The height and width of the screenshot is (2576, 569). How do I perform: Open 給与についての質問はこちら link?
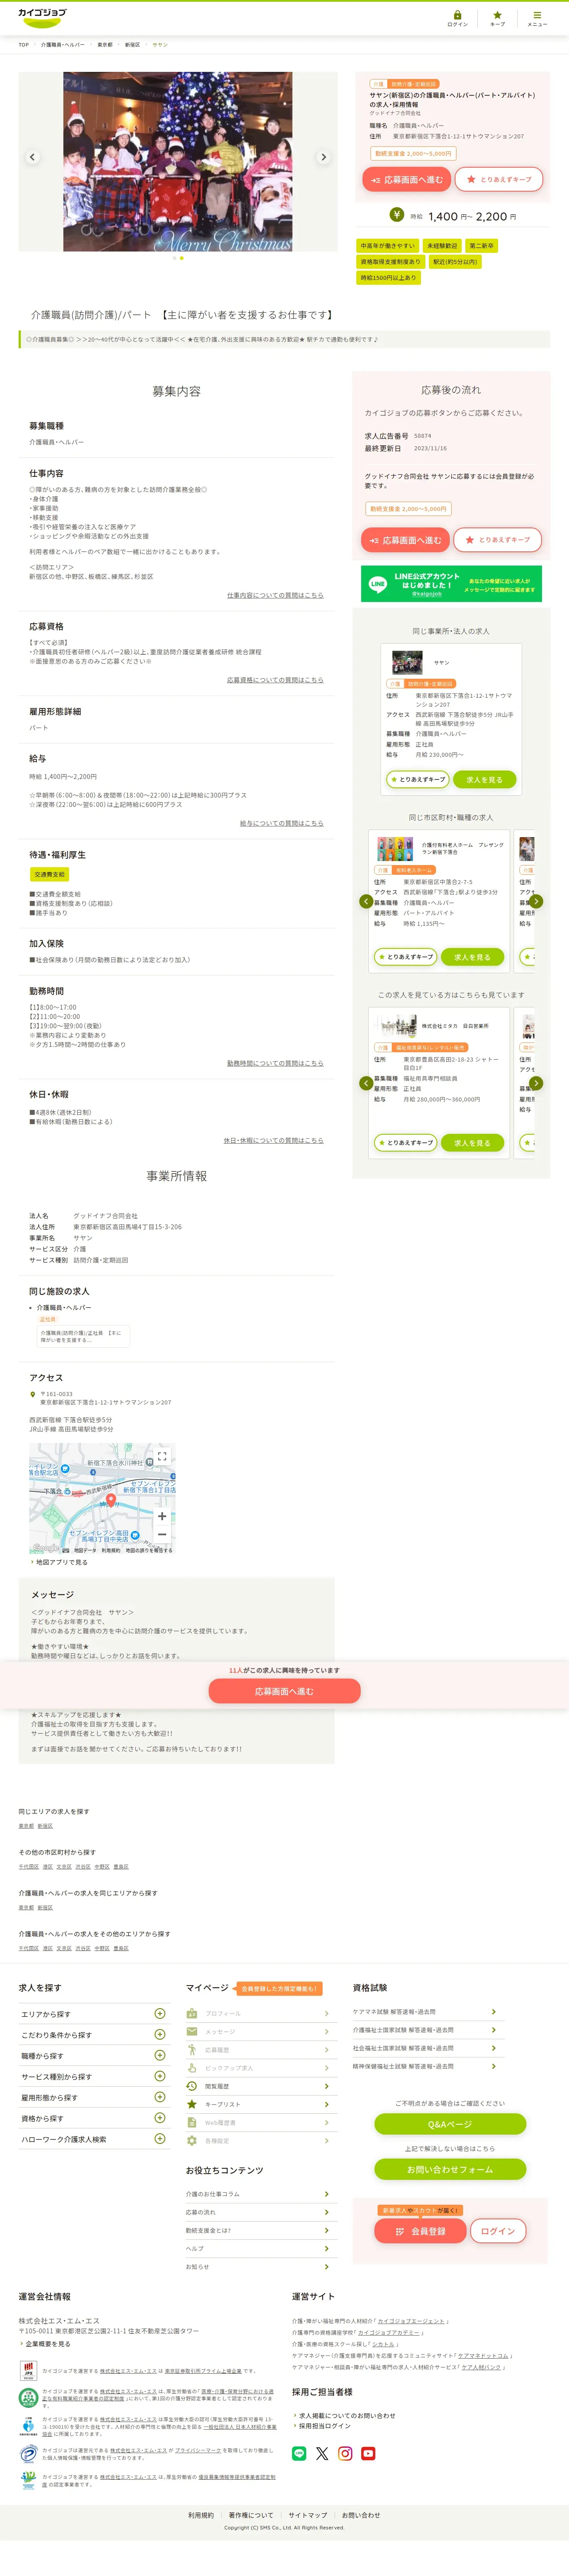281,823
